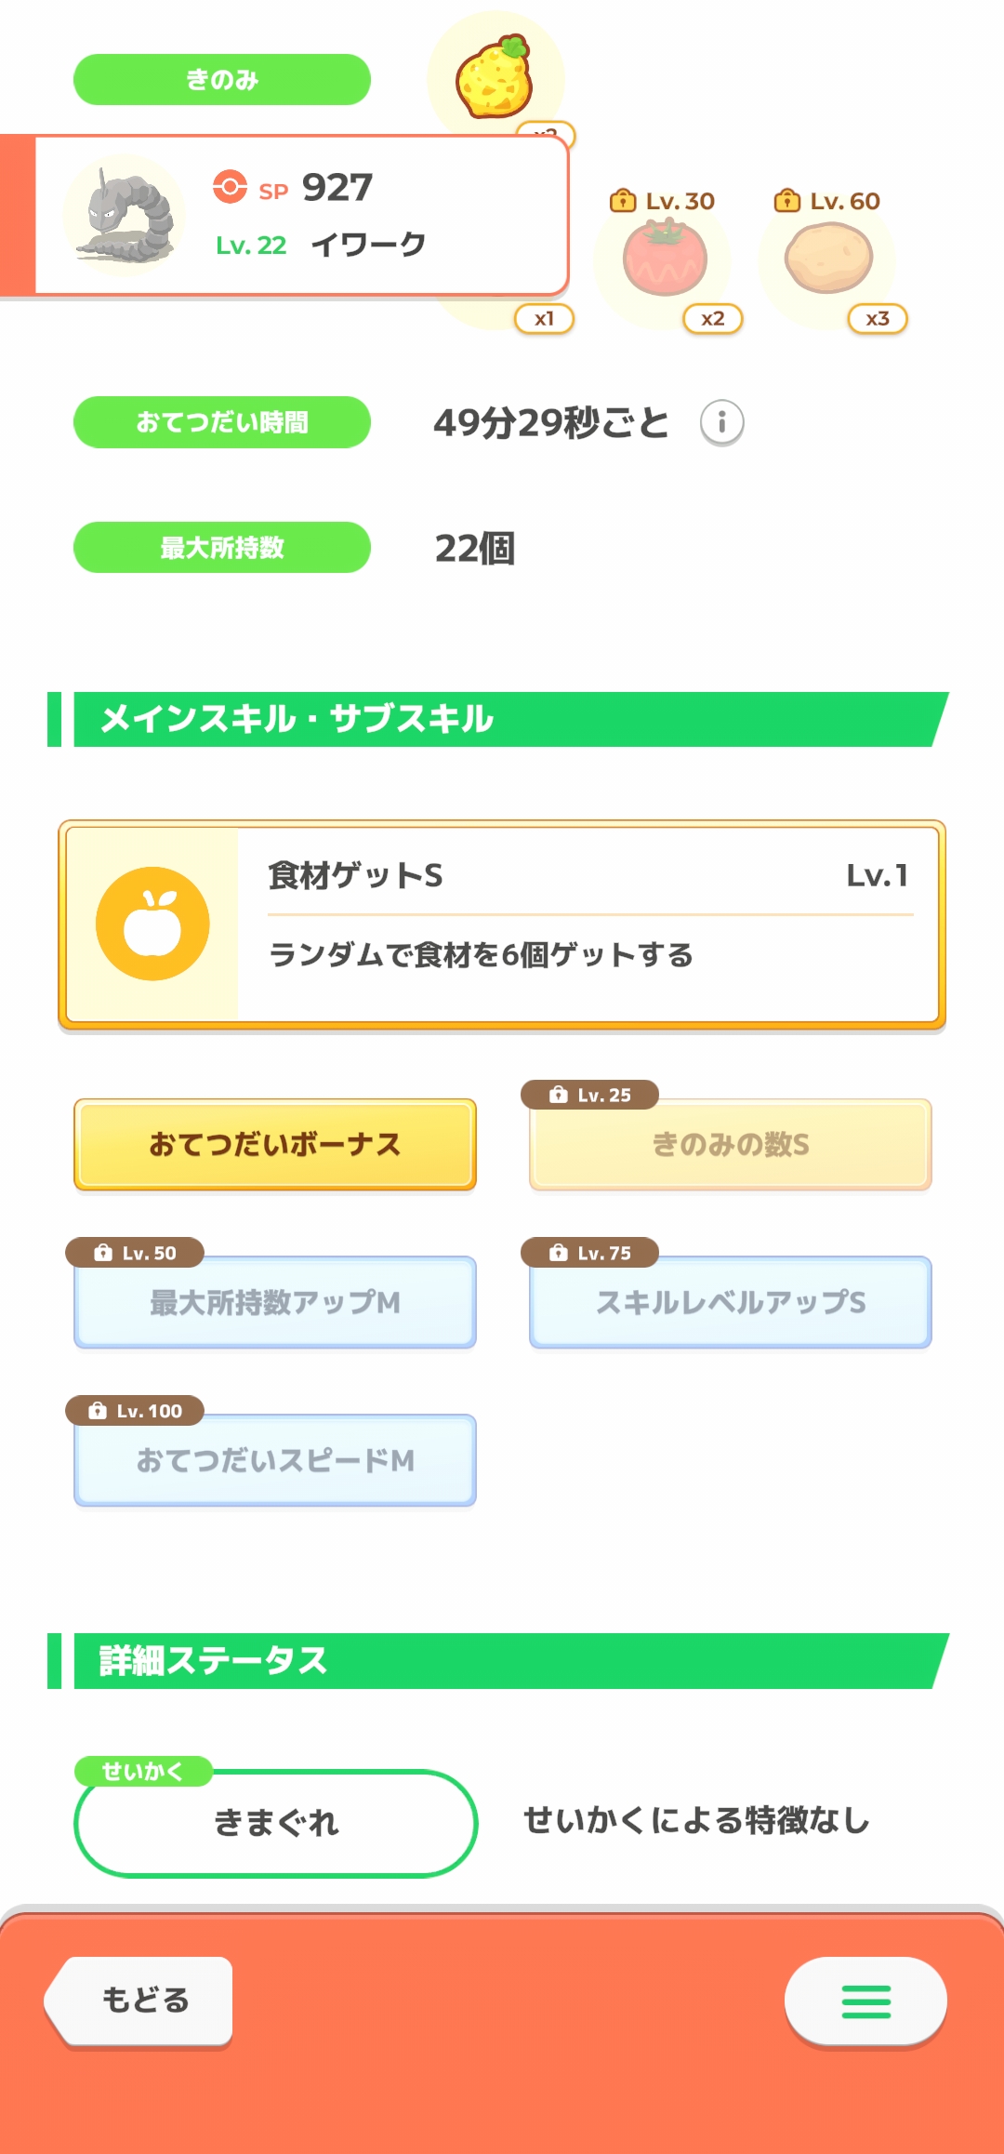Screen dimensions: 1004x2154
Task: Tap the locked 最大所持数アップM sub skill
Action: [x=275, y=1302]
